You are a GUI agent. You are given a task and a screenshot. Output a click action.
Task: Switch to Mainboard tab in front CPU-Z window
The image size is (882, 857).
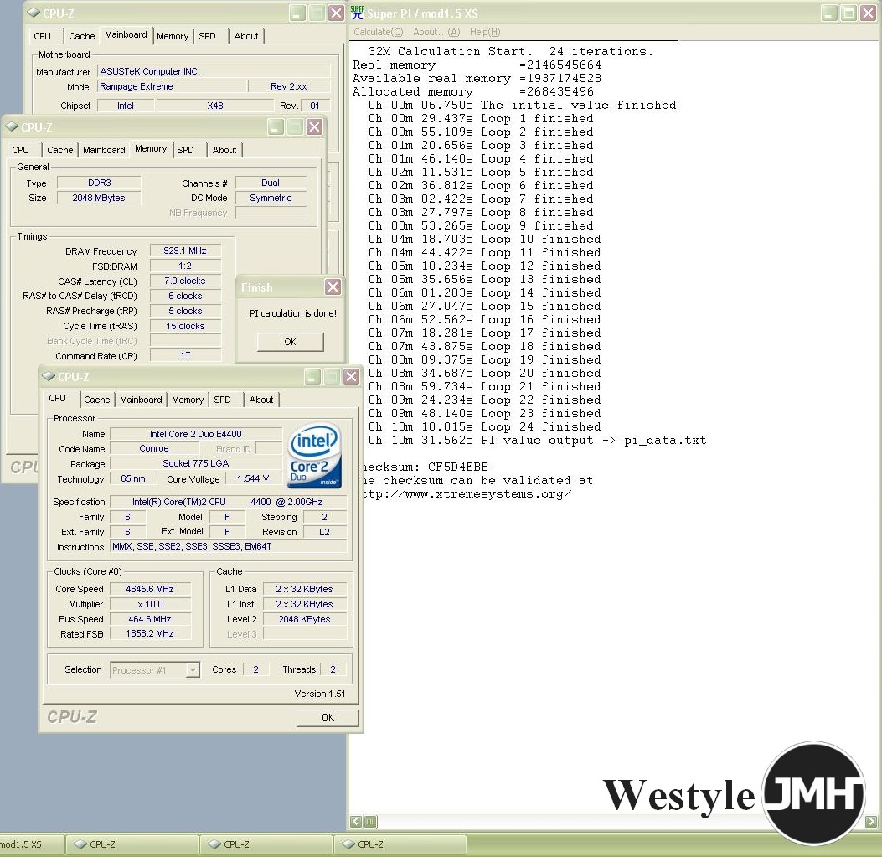pyautogui.click(x=141, y=400)
